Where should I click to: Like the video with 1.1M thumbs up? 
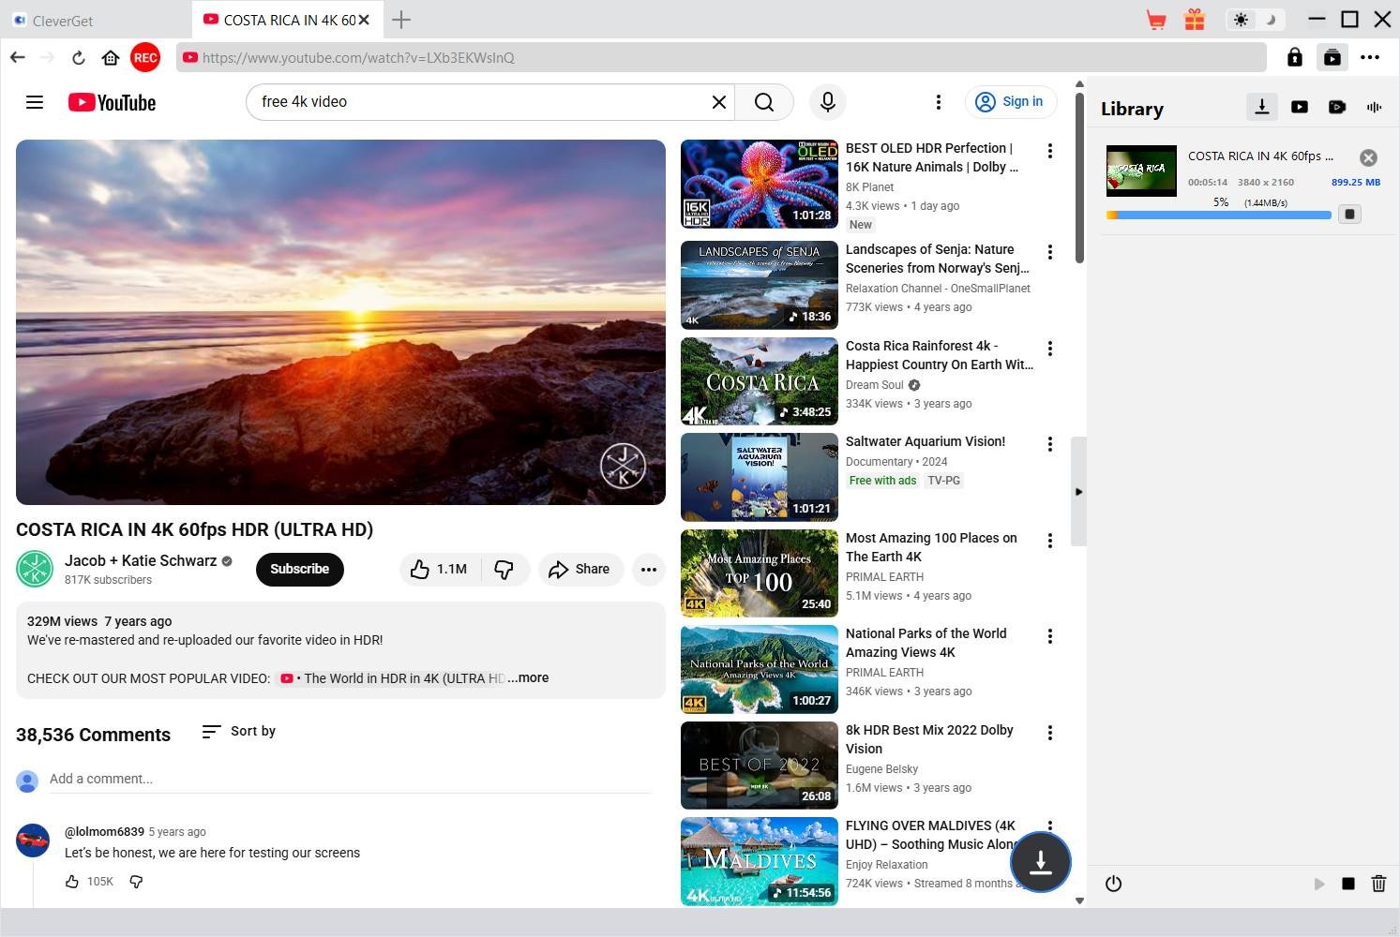[x=440, y=569]
